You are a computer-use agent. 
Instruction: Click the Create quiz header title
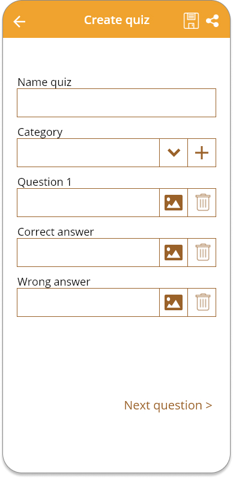pos(117,20)
